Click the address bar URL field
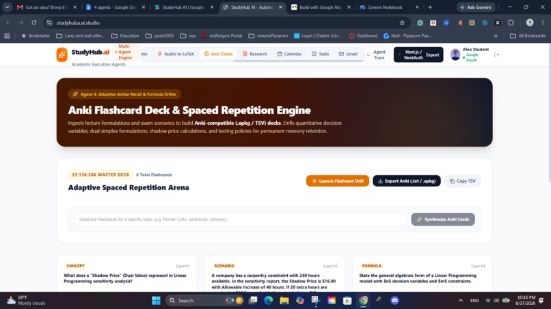 [x=225, y=23]
